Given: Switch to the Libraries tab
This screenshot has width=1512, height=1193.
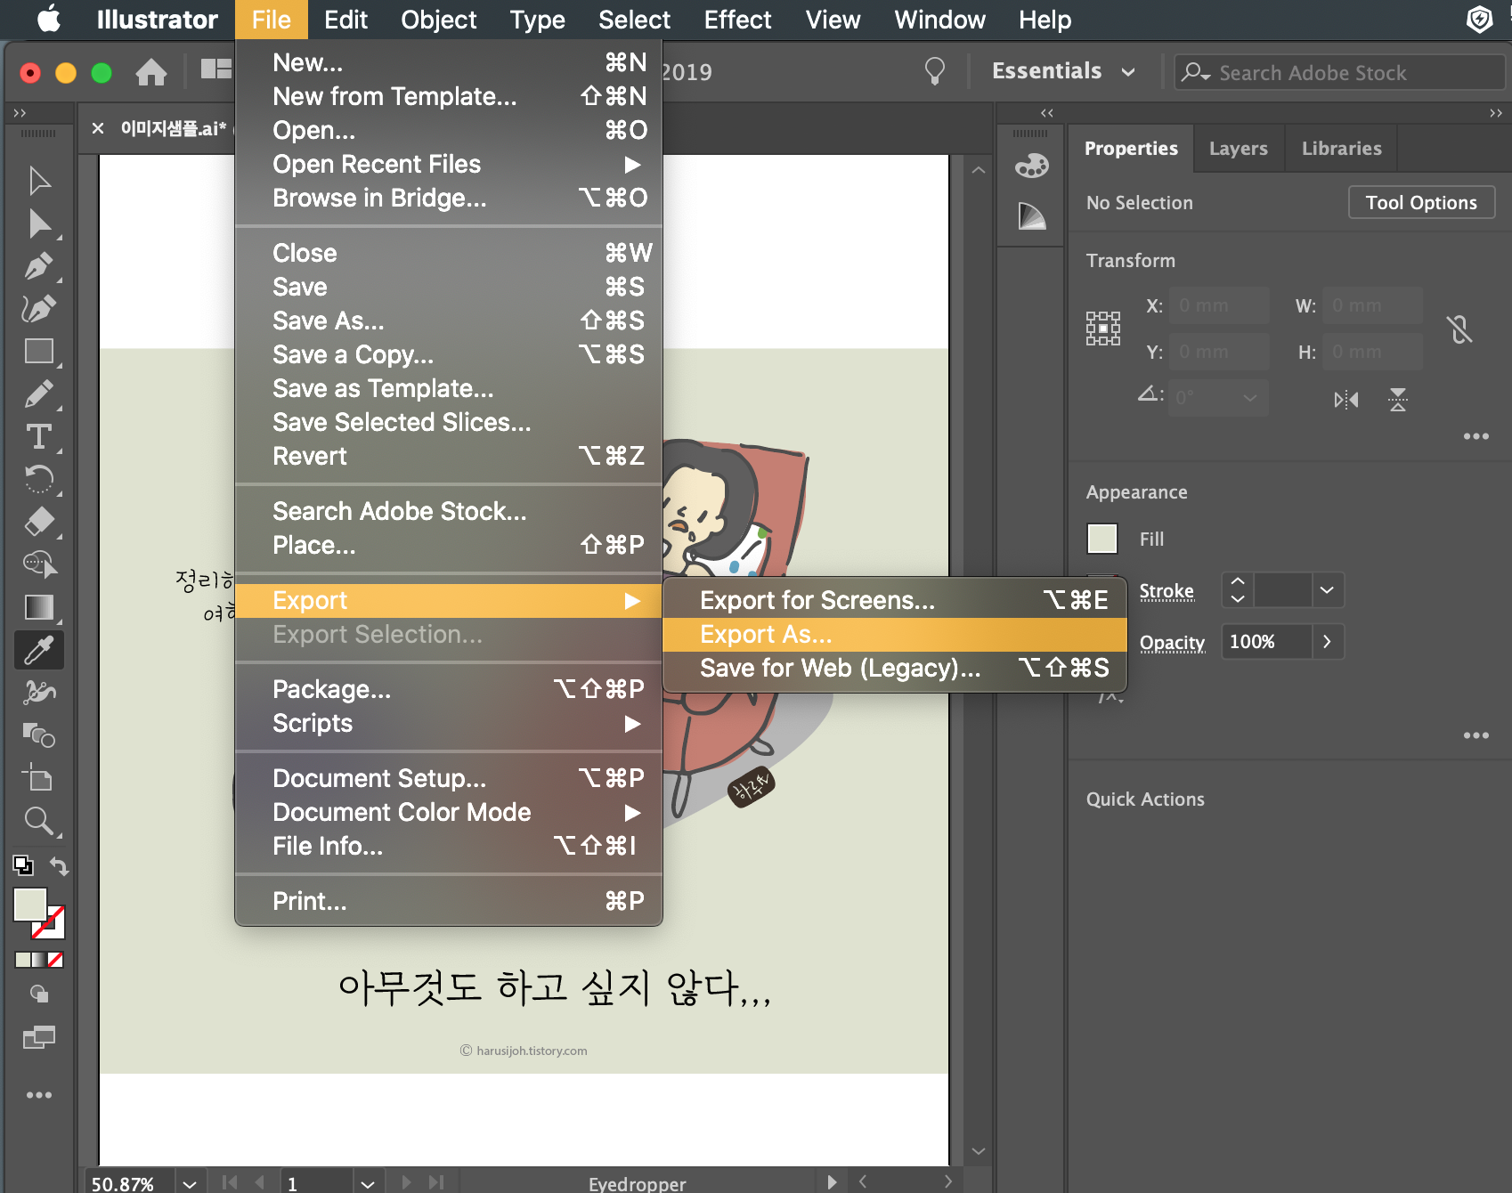Looking at the screenshot, I should (x=1341, y=149).
